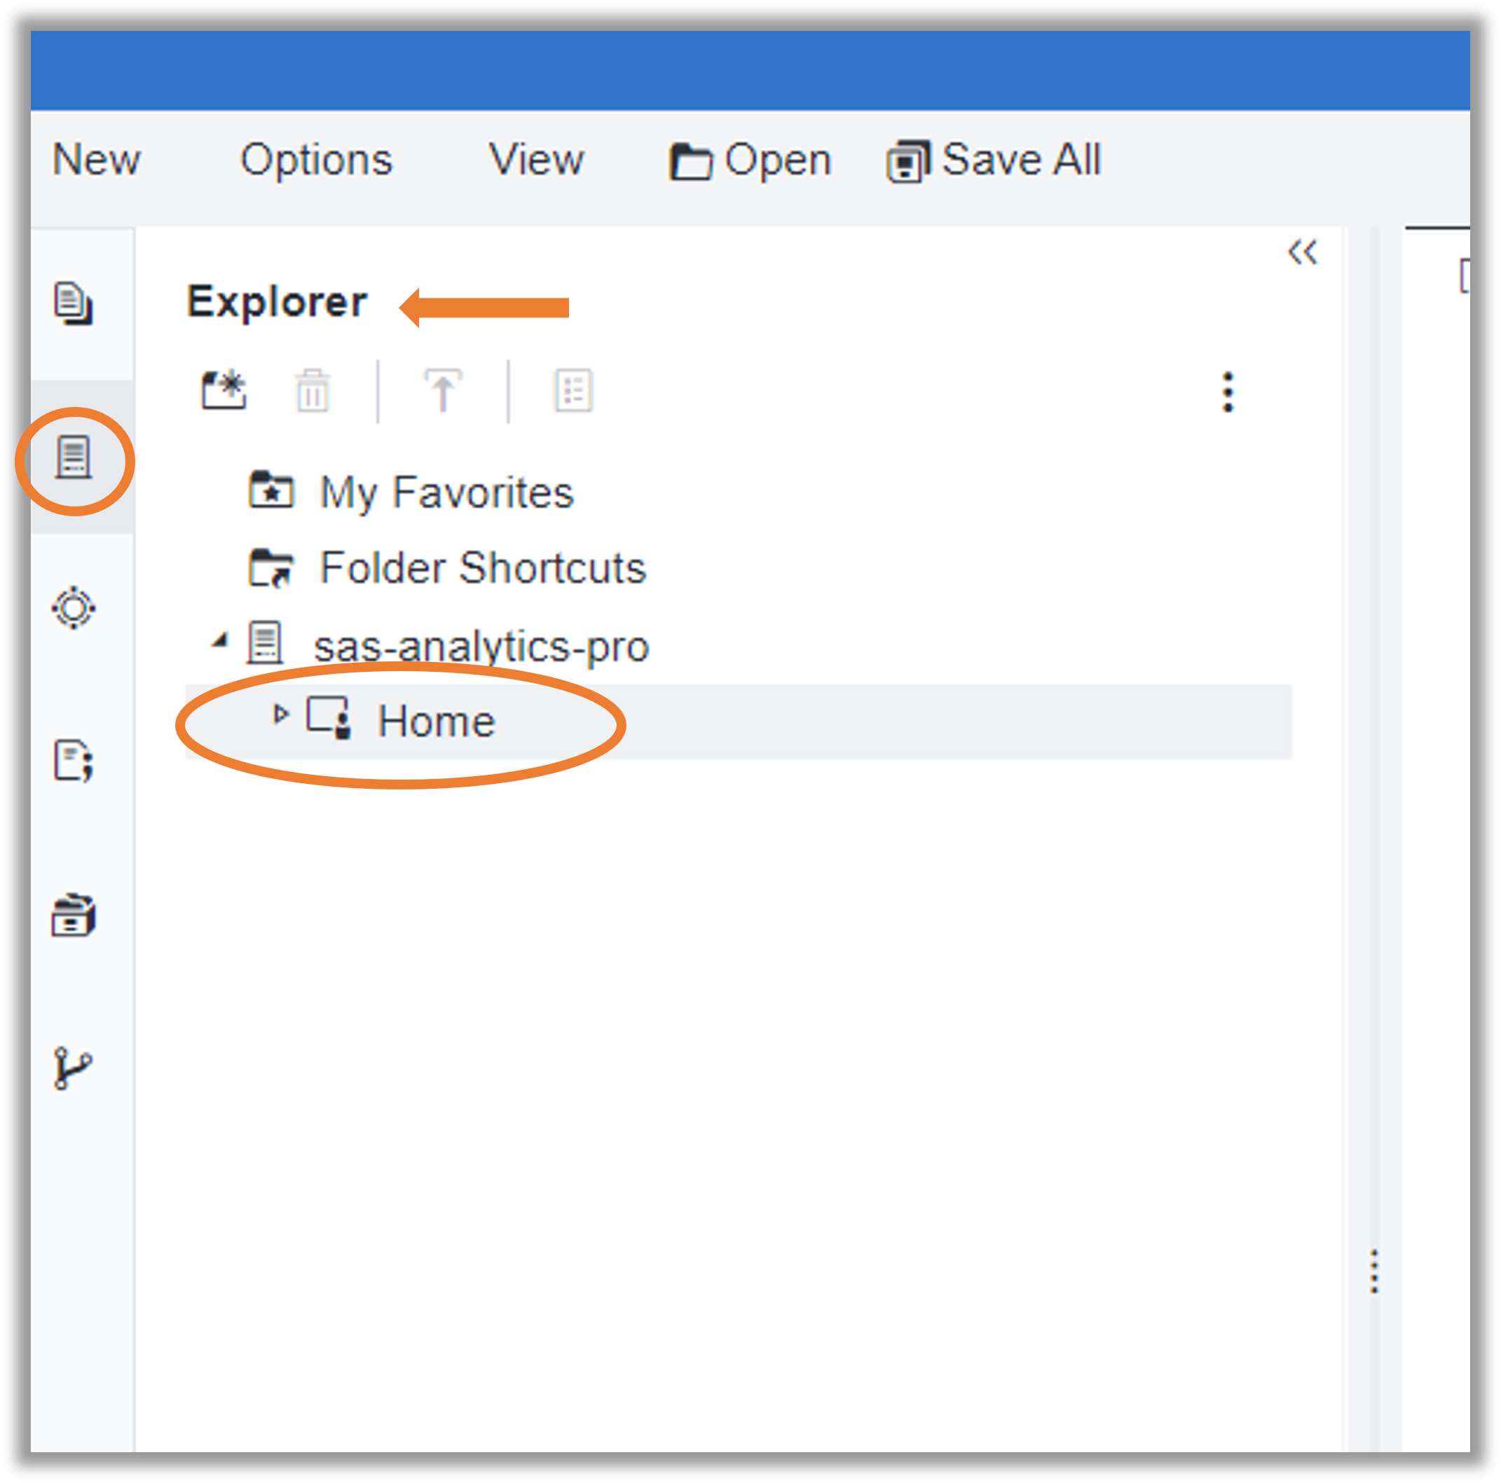Click the New item icon above the tree

[x=224, y=391]
